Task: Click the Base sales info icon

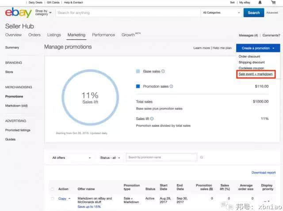Action: pos(163,71)
